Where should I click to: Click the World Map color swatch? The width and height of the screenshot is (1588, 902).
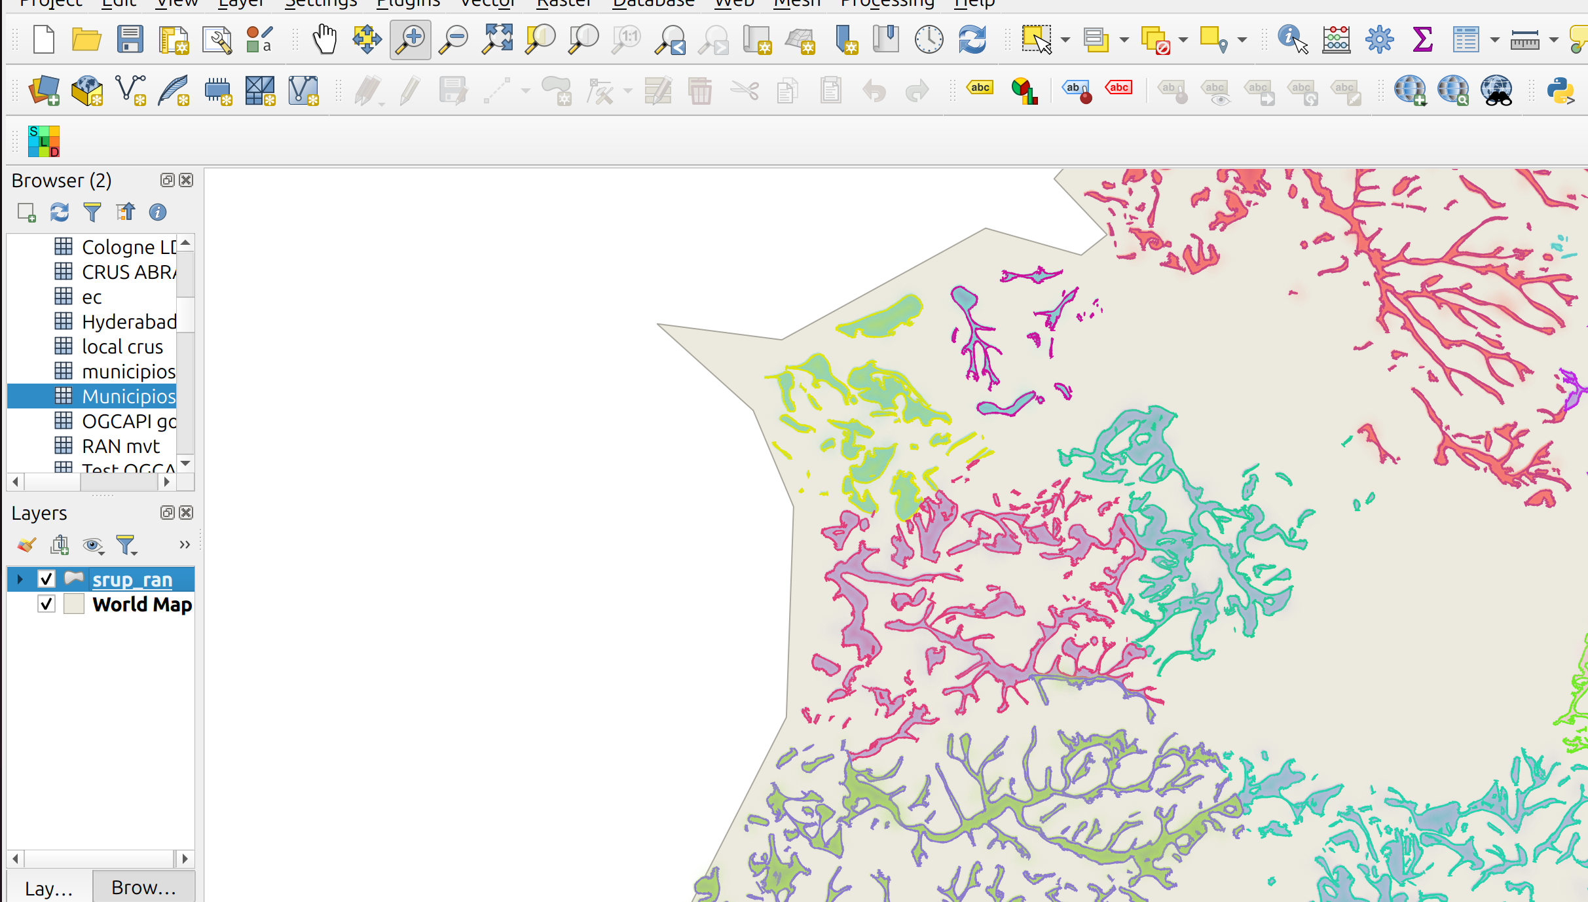tap(74, 604)
